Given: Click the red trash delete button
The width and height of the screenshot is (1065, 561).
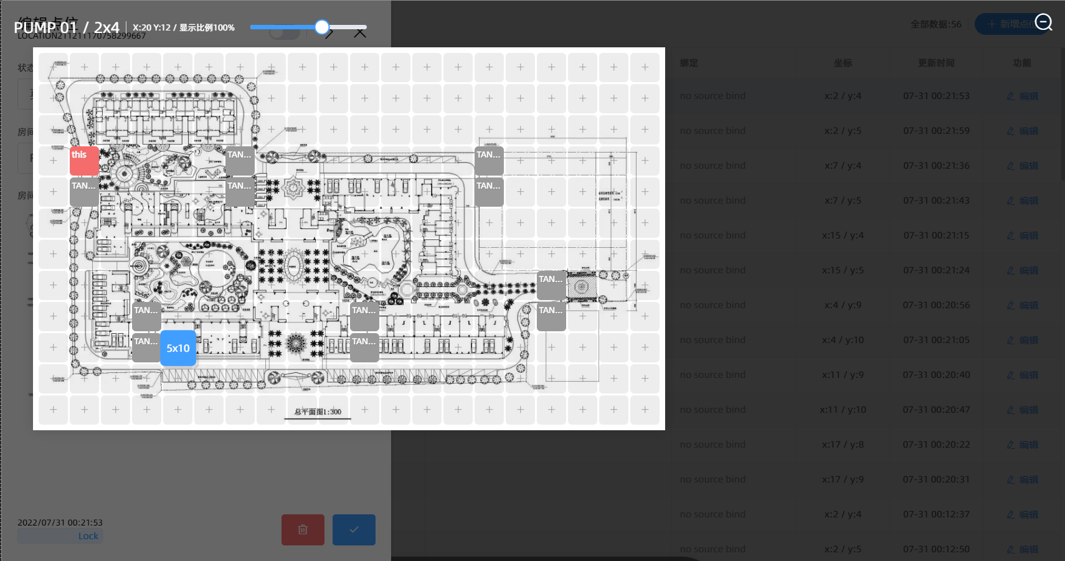Looking at the screenshot, I should (x=303, y=529).
